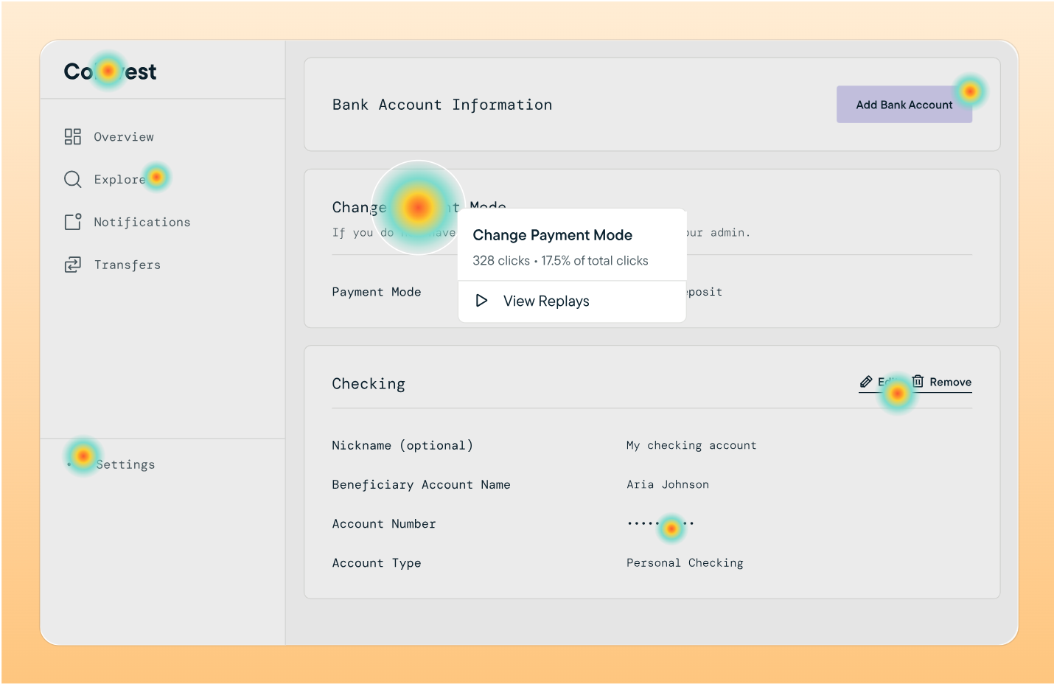Screen dimensions: 1054x684
Task: Select Transfers in the sidebar
Action: (x=128, y=265)
